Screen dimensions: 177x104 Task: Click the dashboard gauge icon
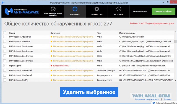[53, 9]
